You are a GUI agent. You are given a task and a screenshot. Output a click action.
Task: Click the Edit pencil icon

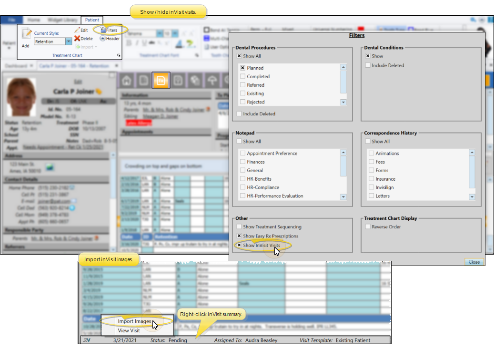77,30
